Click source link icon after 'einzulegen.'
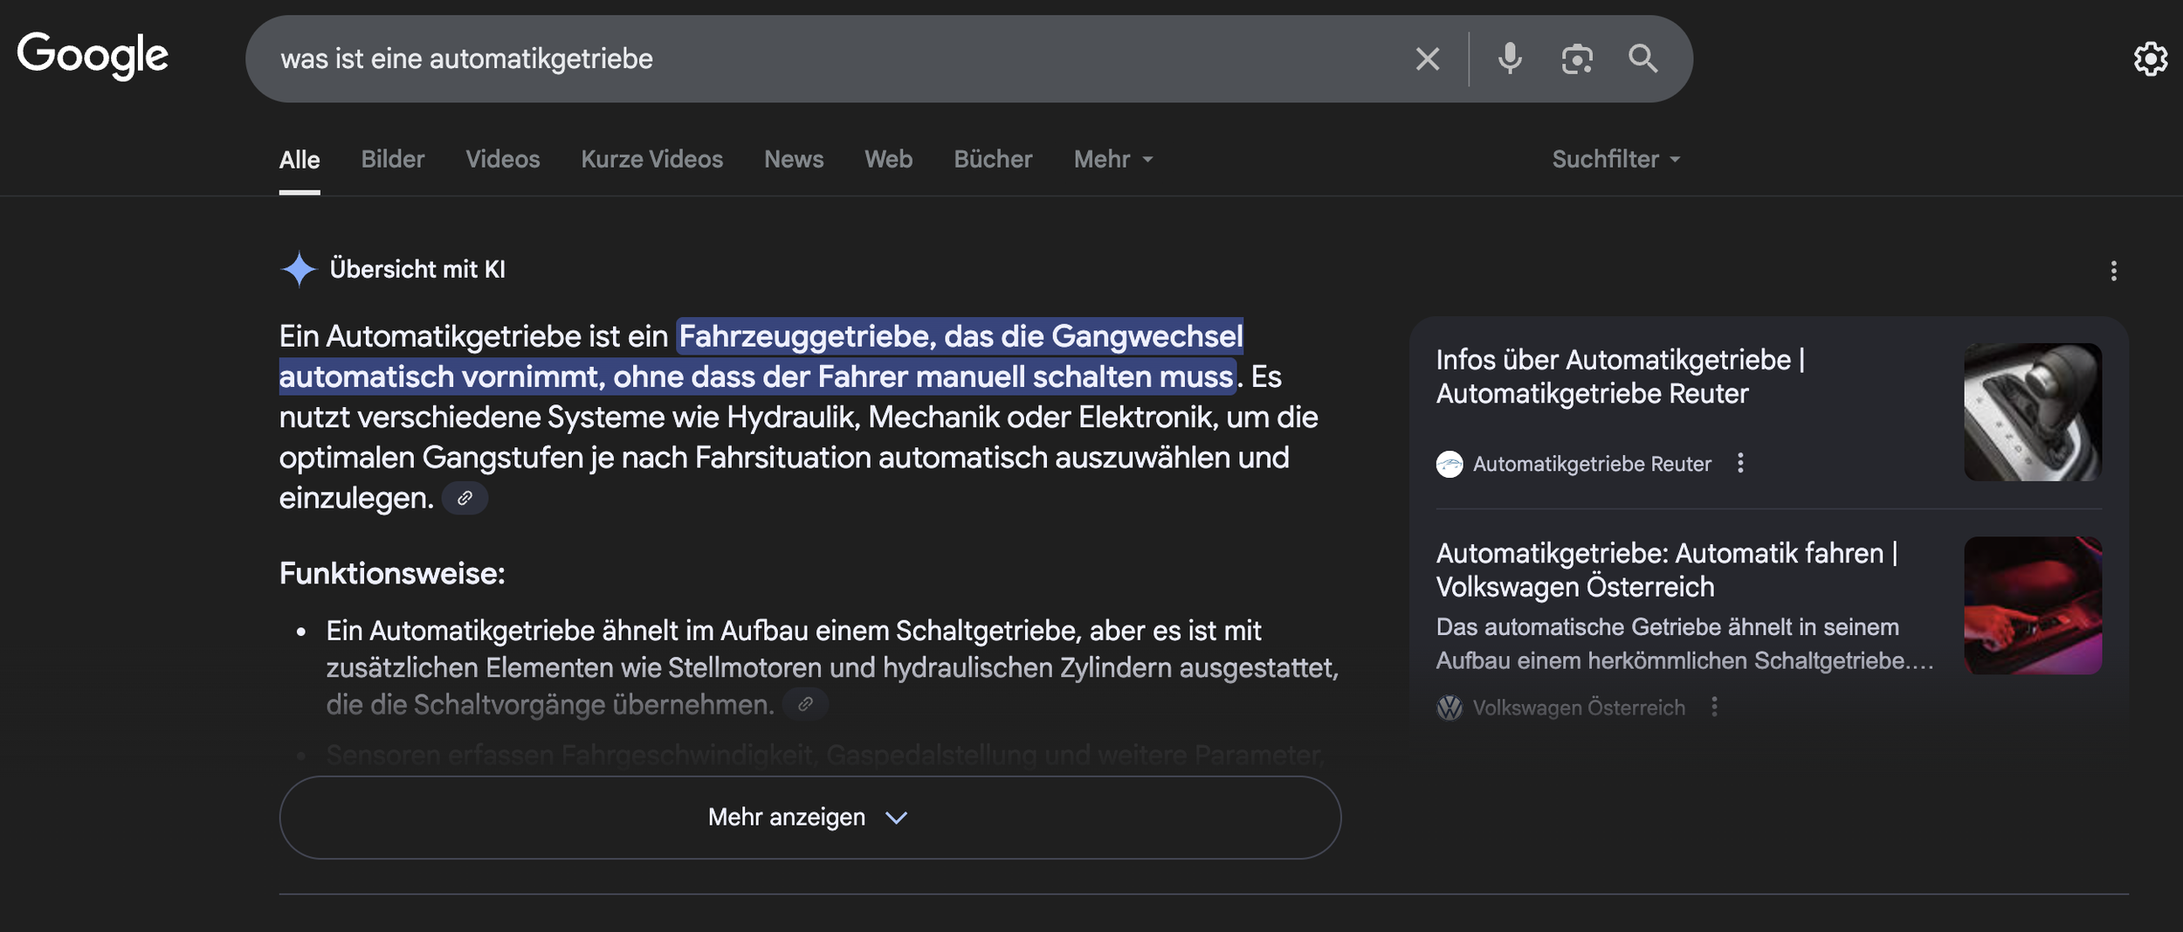 point(465,498)
